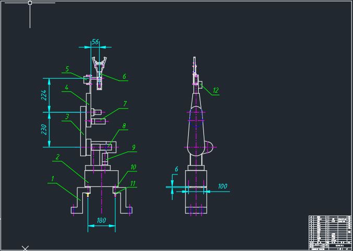Select the 56 dimension text at top
This screenshot has height=251, width=353.
95,42
